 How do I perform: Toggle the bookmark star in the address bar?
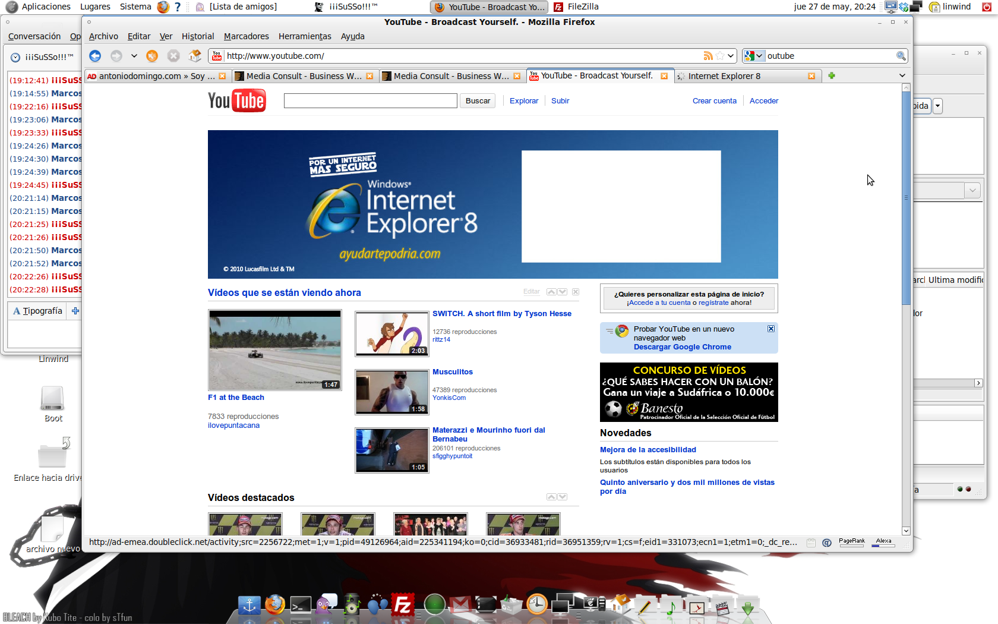click(719, 55)
